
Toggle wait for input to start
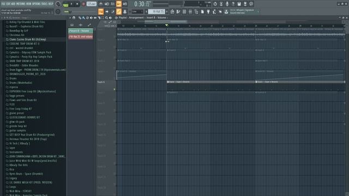(x=107, y=4)
